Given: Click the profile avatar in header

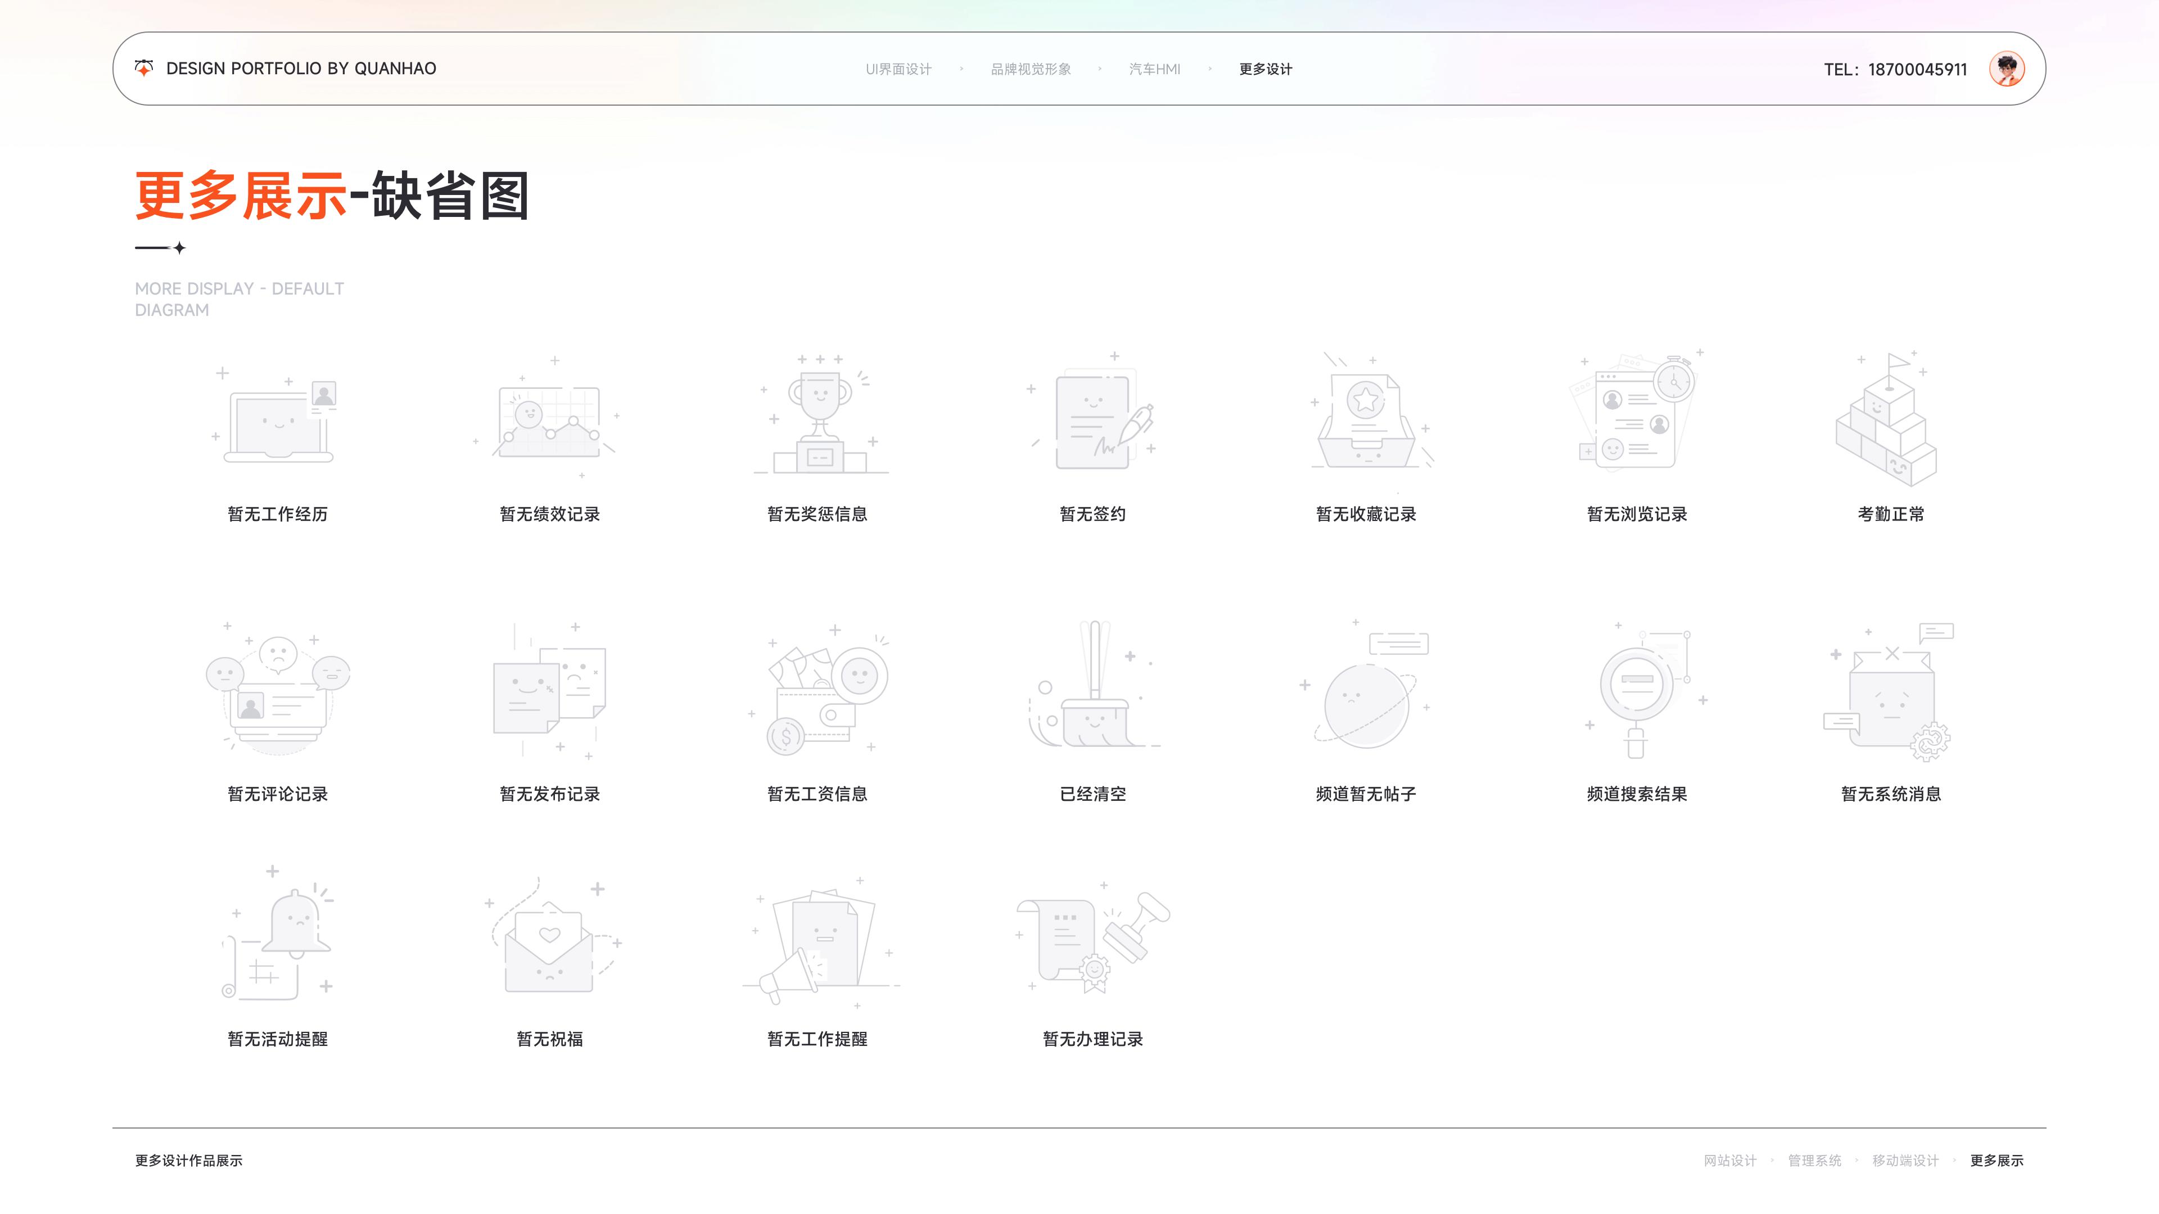Looking at the screenshot, I should point(2007,69).
